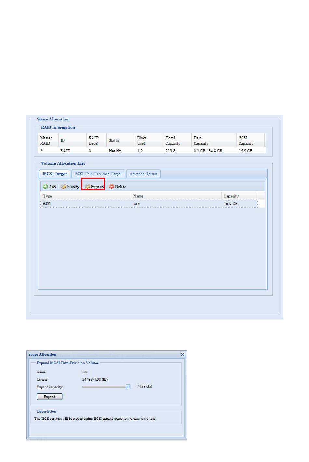309x462 pixels.
Task: Click the Type column header
Action: [86, 196]
